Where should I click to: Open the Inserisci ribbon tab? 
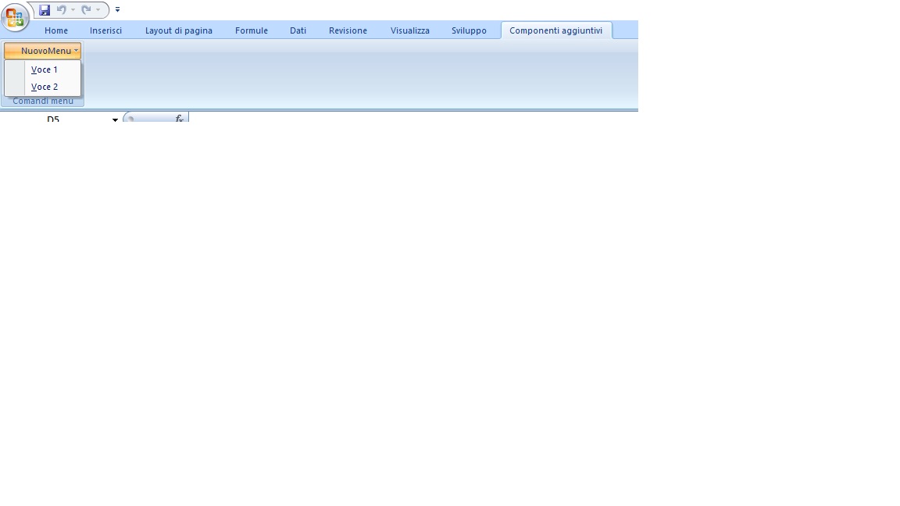pyautogui.click(x=105, y=30)
